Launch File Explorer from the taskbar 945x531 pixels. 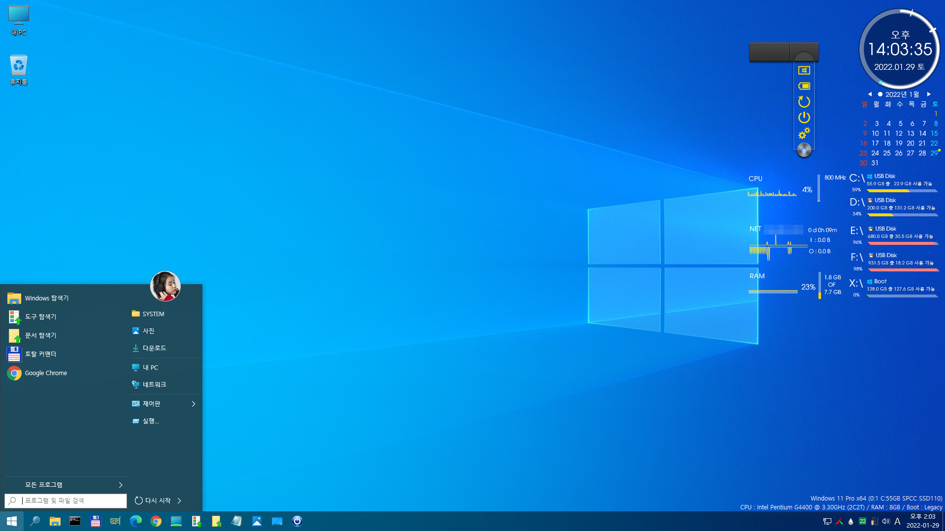click(x=55, y=521)
